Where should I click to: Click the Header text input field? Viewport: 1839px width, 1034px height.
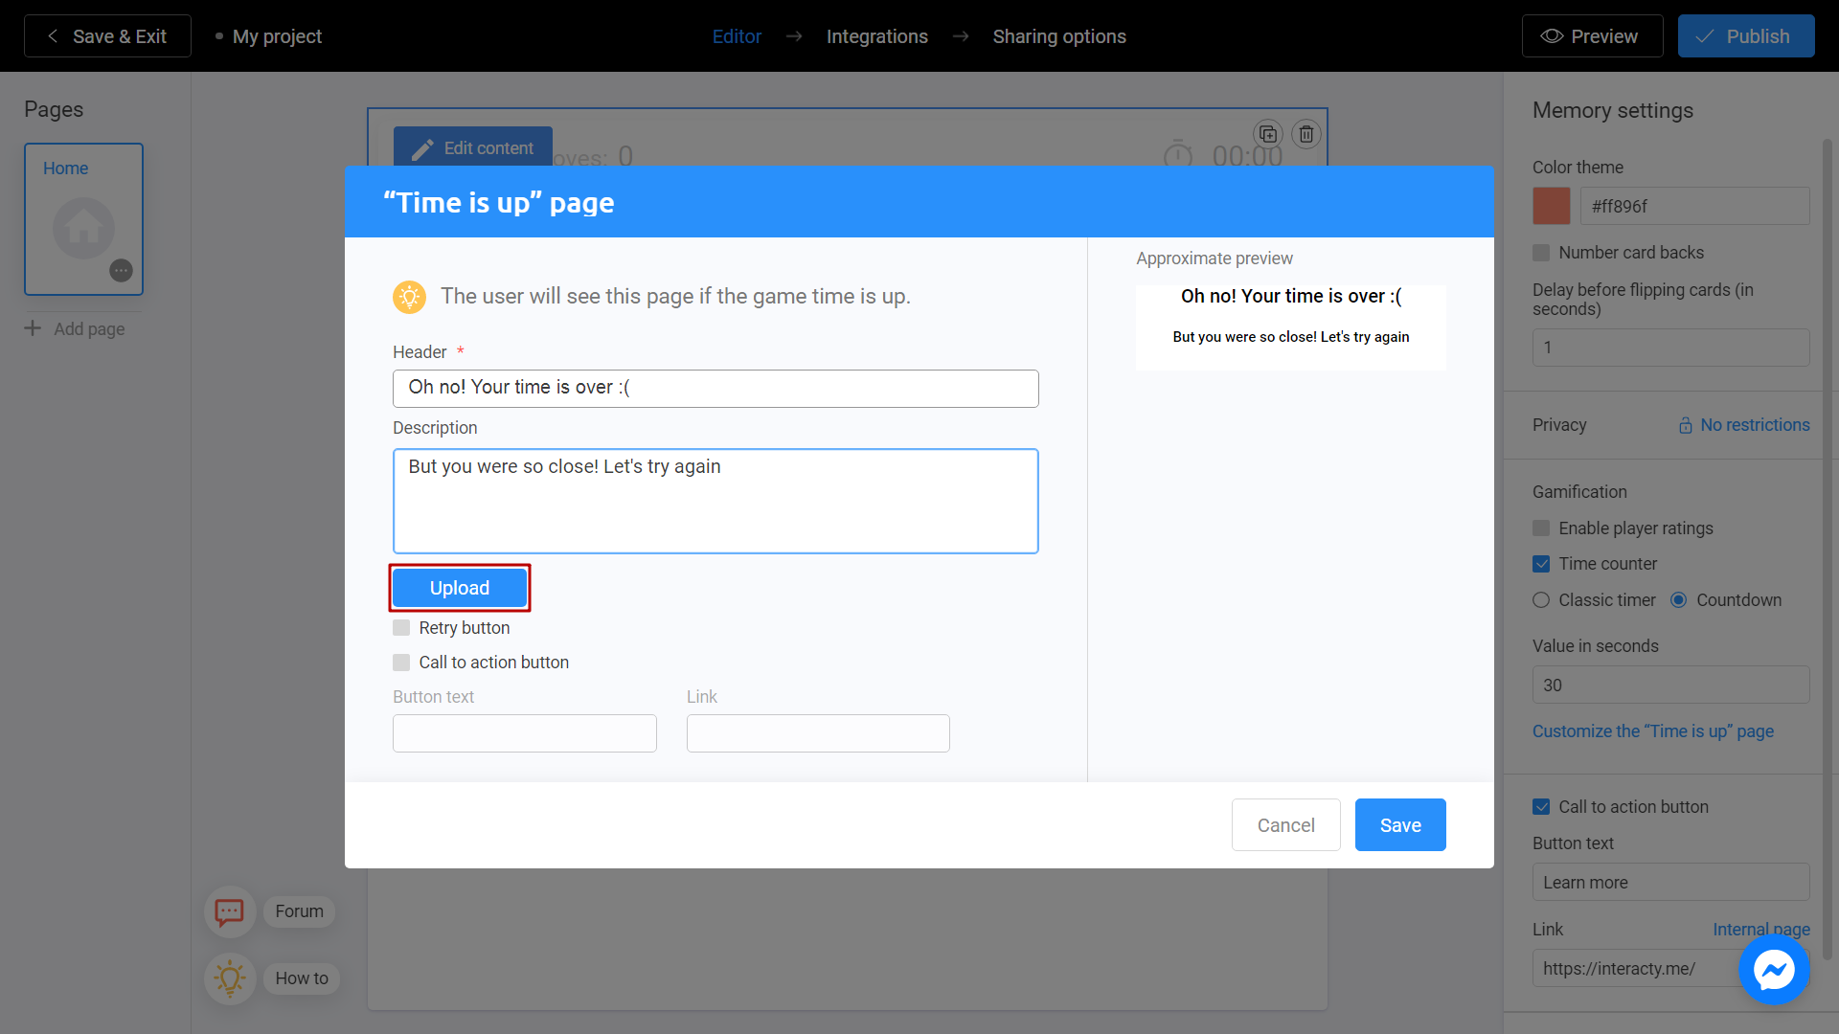[x=716, y=388]
